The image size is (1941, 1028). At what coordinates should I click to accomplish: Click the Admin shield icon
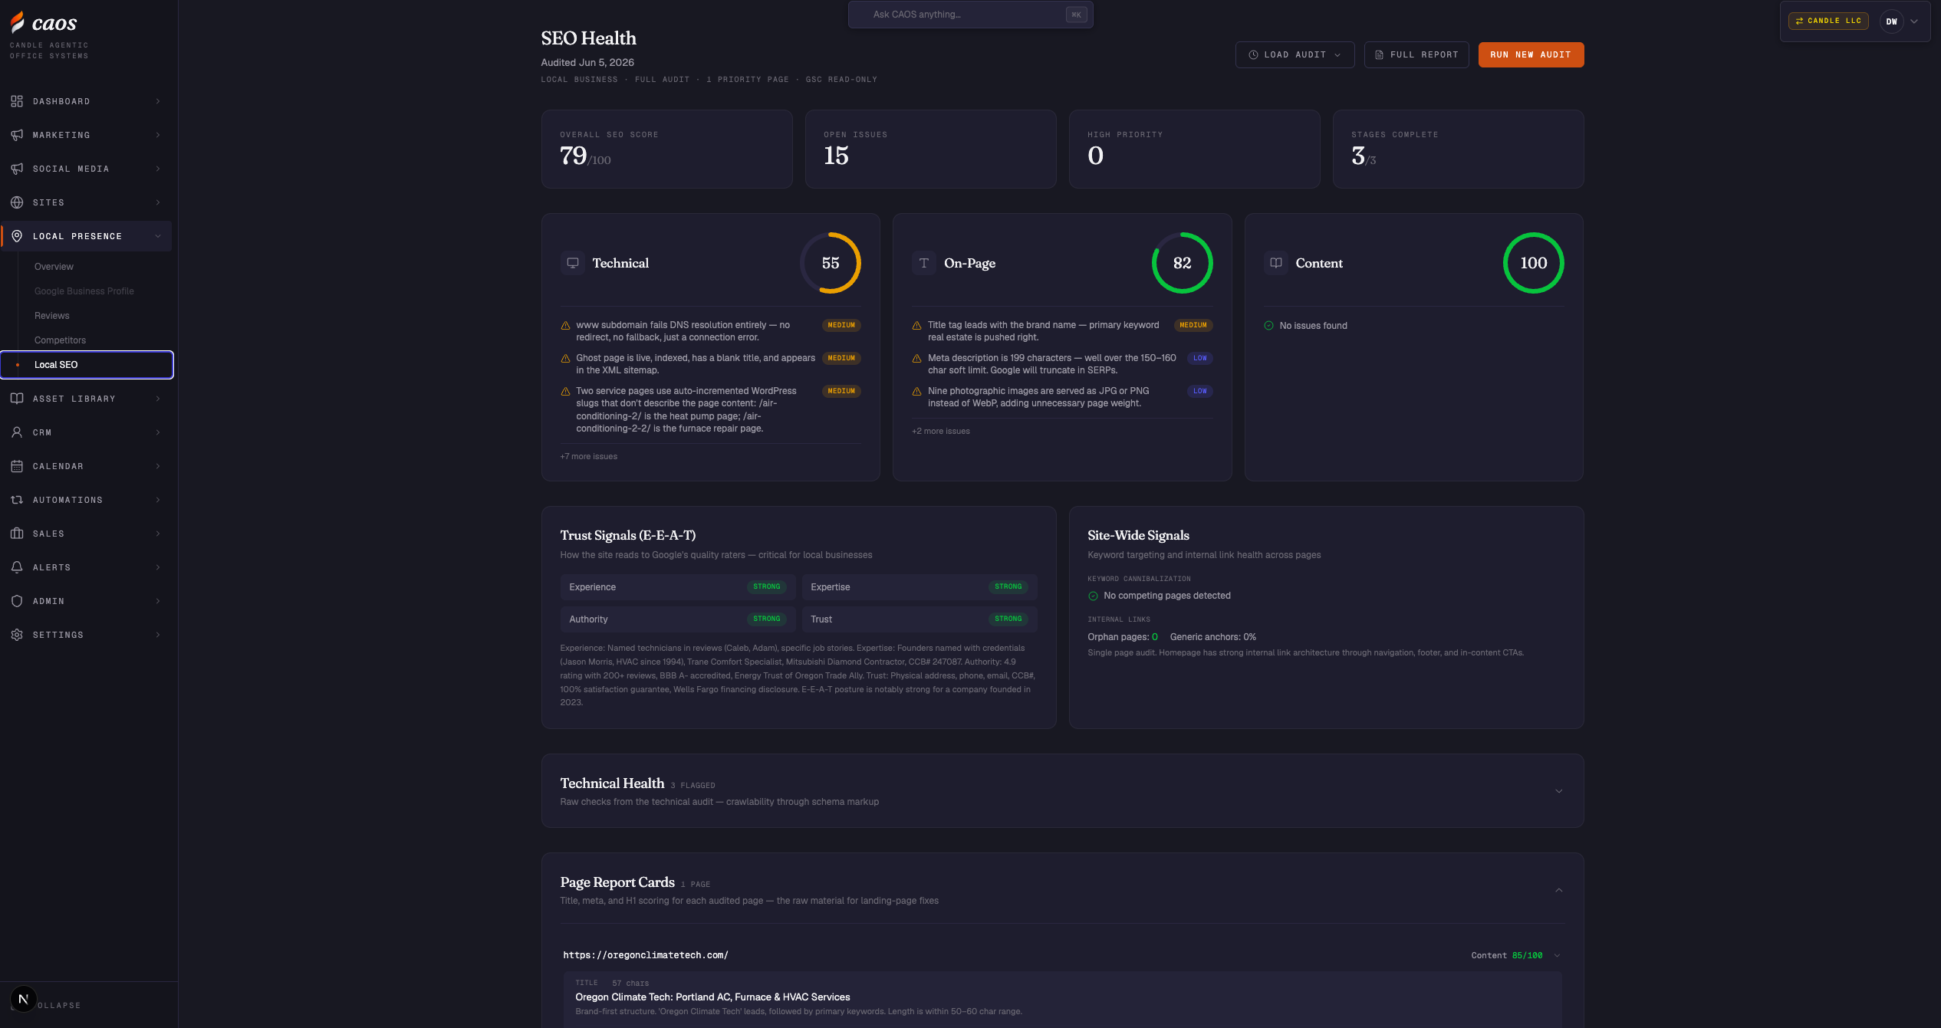(17, 601)
